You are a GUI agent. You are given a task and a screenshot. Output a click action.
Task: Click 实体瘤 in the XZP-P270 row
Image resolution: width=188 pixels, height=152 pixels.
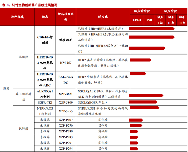(103, 125)
